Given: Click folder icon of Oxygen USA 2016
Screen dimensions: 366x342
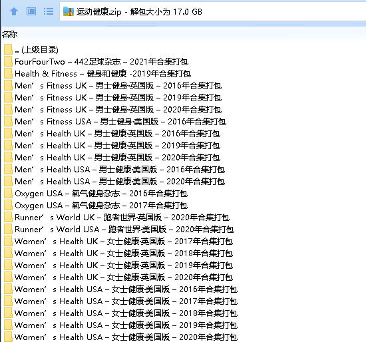Looking at the screenshot, I should 8,194.
